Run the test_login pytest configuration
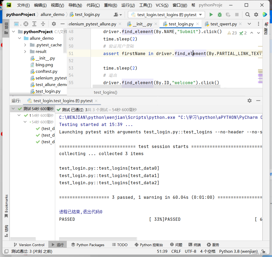Image resolution: width=272 pixels, height=257 pixels. coord(211,15)
